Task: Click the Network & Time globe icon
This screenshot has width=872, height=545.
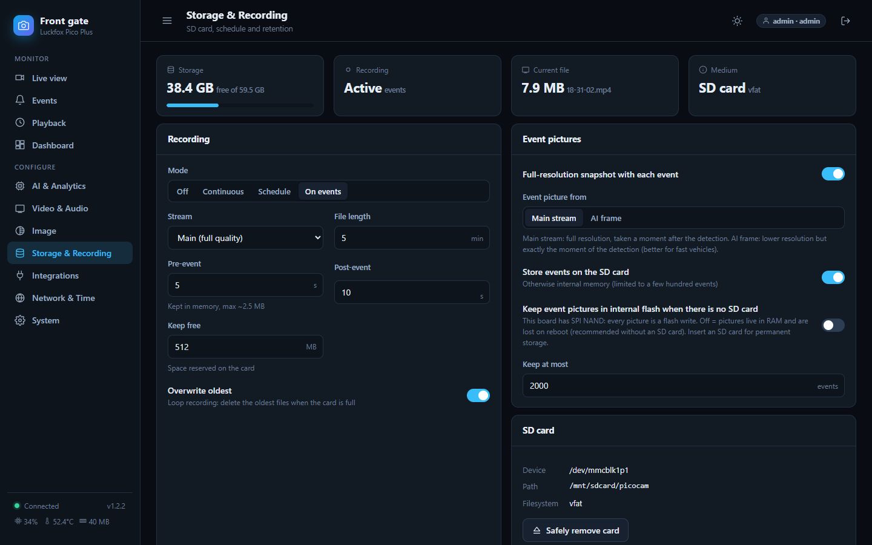Action: [20, 298]
